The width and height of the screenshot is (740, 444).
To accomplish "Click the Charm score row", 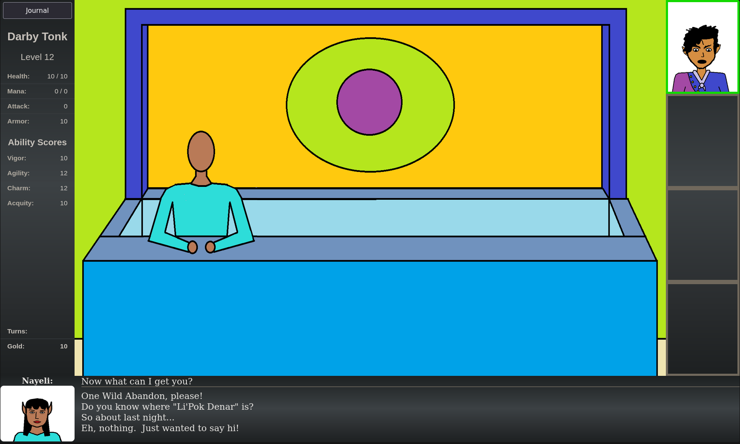I will point(37,188).
